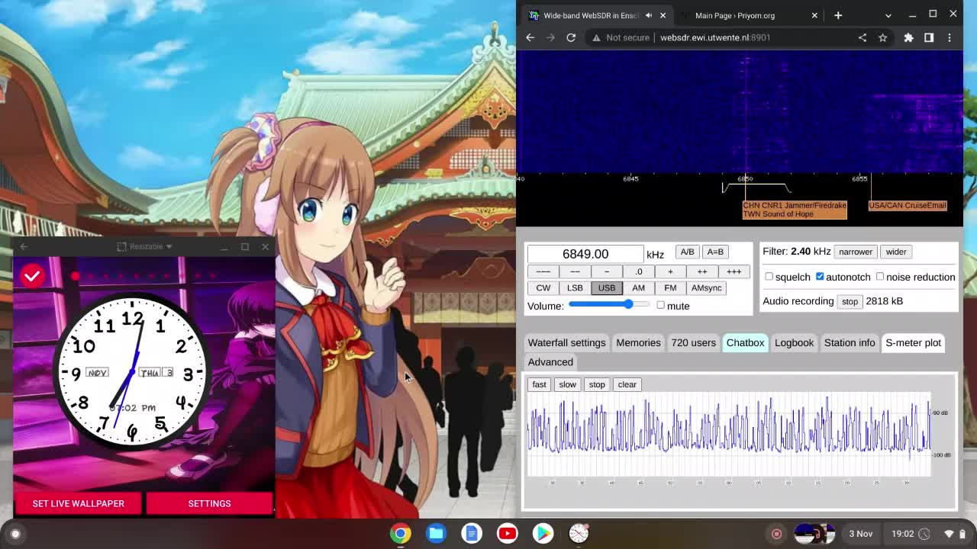This screenshot has height=549, width=977.
Task: Enable noise reduction checkbox
Action: click(880, 277)
